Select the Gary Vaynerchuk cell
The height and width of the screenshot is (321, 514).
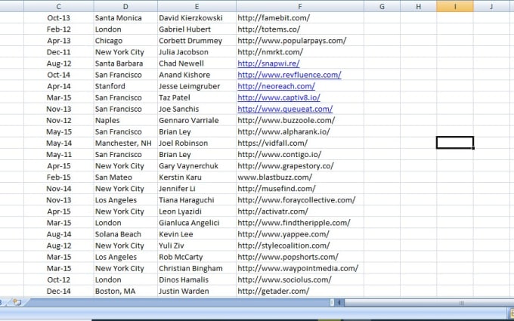(x=197, y=165)
